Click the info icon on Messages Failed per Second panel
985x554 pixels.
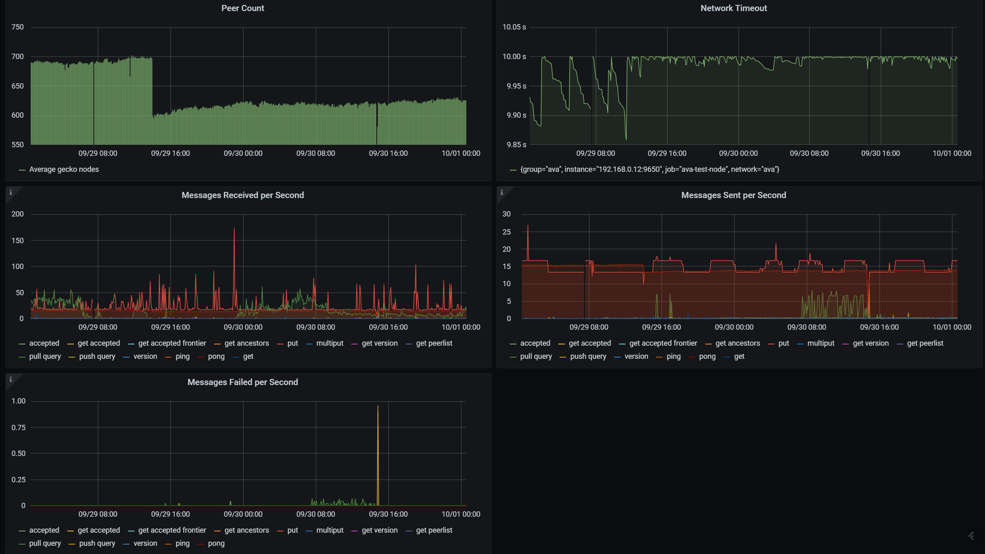11,379
